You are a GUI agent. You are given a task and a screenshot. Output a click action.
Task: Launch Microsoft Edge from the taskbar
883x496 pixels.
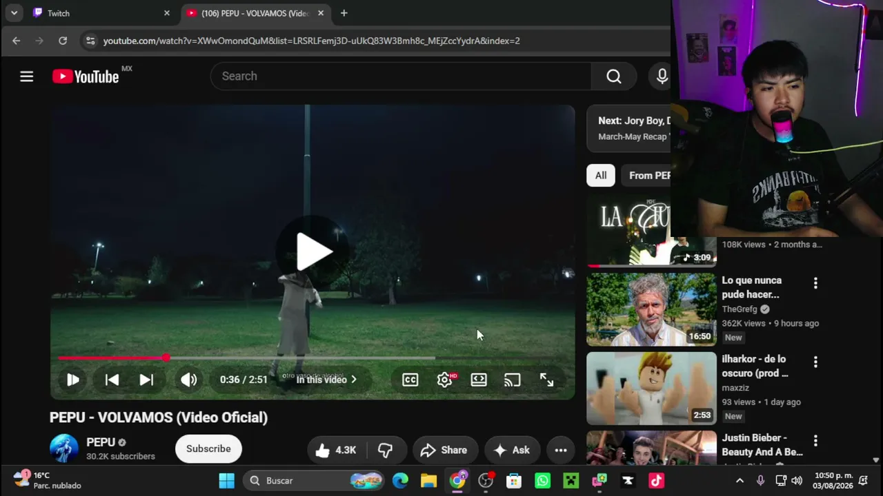pos(400,481)
